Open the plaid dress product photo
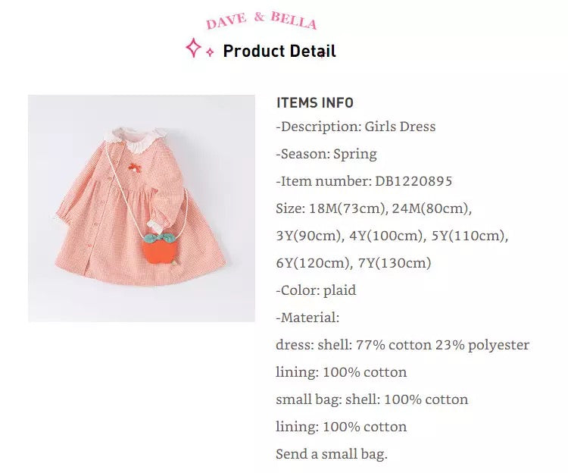 [142, 208]
